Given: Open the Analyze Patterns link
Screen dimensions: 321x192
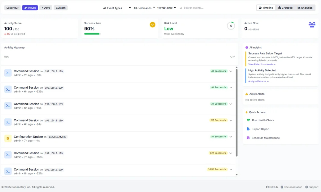Looking at the screenshot, I should (x=258, y=81).
